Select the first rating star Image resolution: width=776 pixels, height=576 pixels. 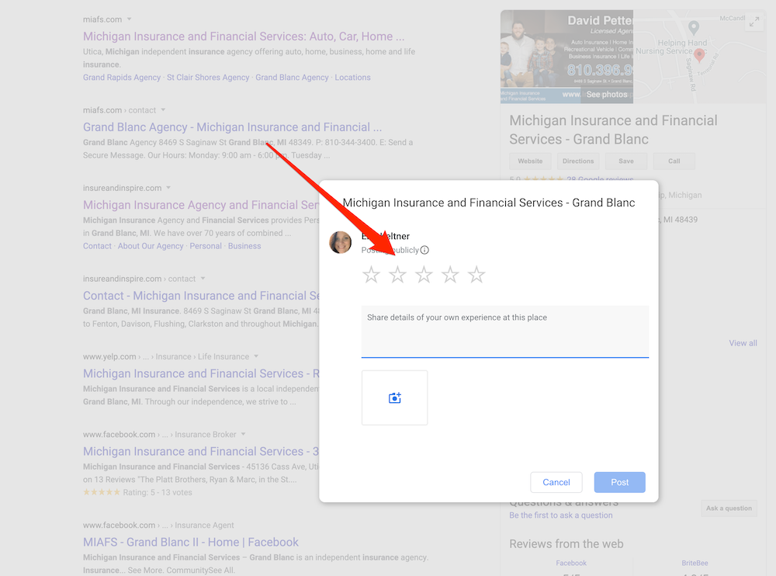tap(371, 274)
